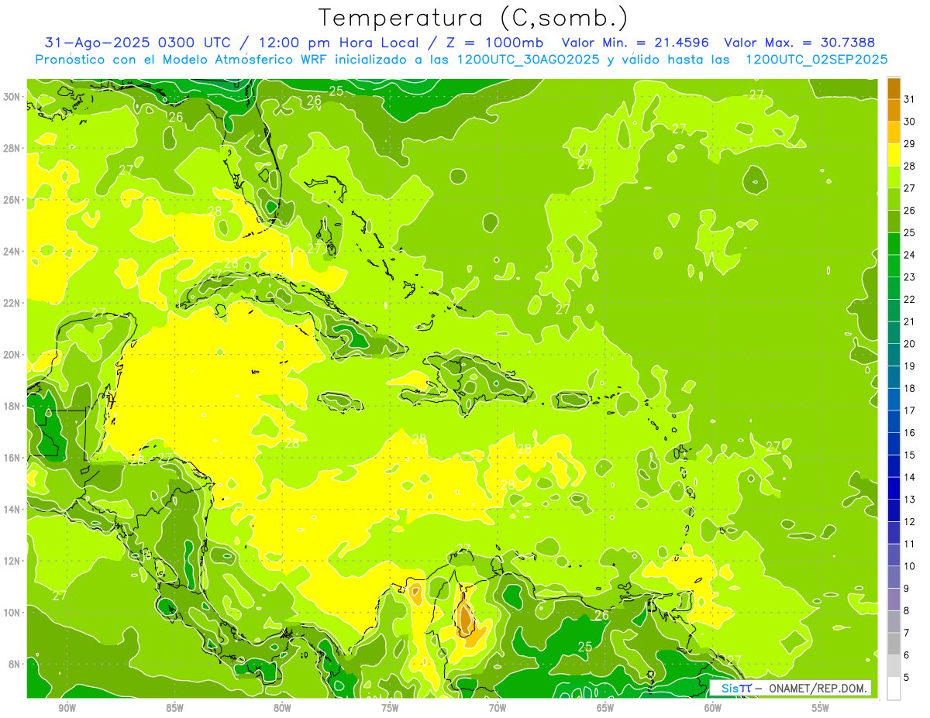Click the '31' label on the color scale
930x718 pixels.
coord(910,99)
